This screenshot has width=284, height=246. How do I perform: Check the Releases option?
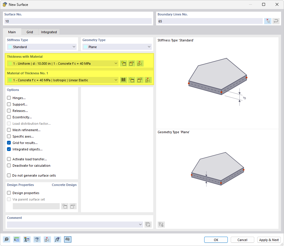pos(9,110)
